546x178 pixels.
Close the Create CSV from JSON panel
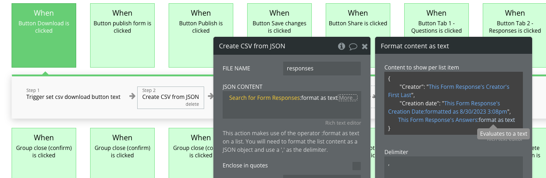(x=364, y=46)
